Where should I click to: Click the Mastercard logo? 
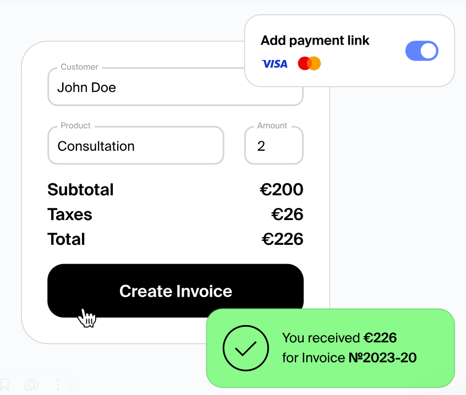pos(309,64)
